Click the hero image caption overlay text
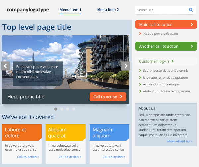199x167 pixels. click(37, 72)
